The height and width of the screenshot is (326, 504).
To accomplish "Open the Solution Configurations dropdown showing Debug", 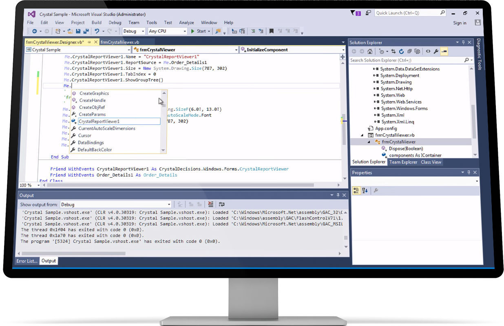I will click(133, 31).
